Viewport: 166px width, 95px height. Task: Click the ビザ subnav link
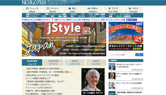point(83,14)
